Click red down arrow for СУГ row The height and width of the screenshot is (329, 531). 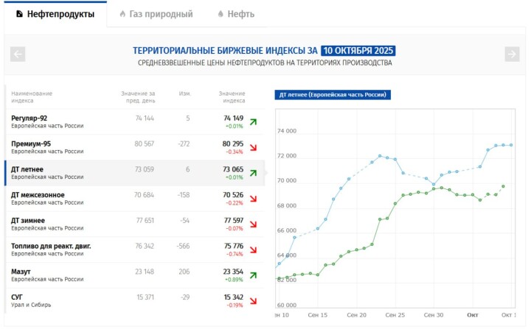[x=254, y=300]
